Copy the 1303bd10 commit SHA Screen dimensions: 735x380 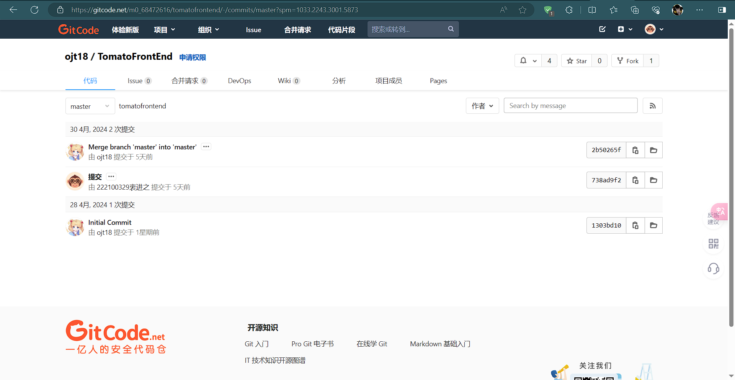tap(635, 225)
